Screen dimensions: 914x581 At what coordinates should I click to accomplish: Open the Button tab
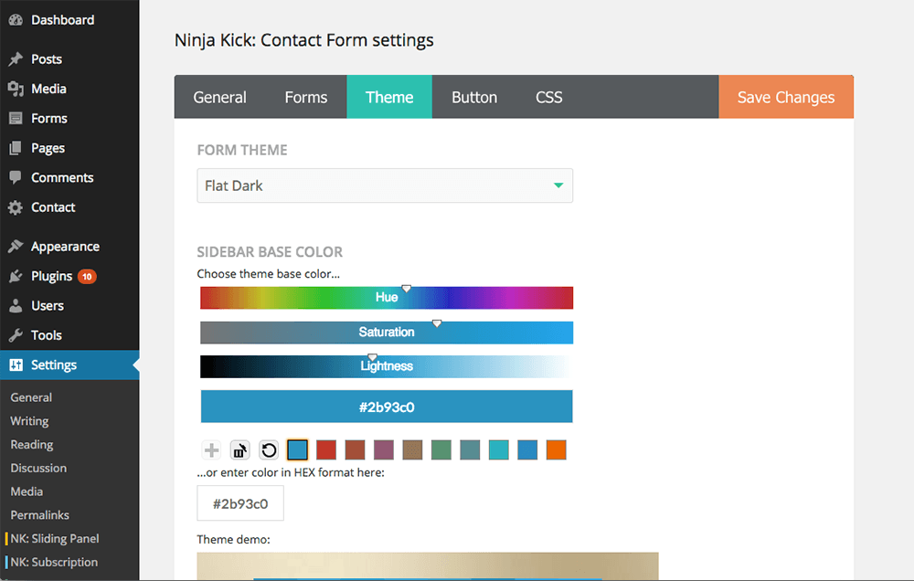[x=474, y=97]
